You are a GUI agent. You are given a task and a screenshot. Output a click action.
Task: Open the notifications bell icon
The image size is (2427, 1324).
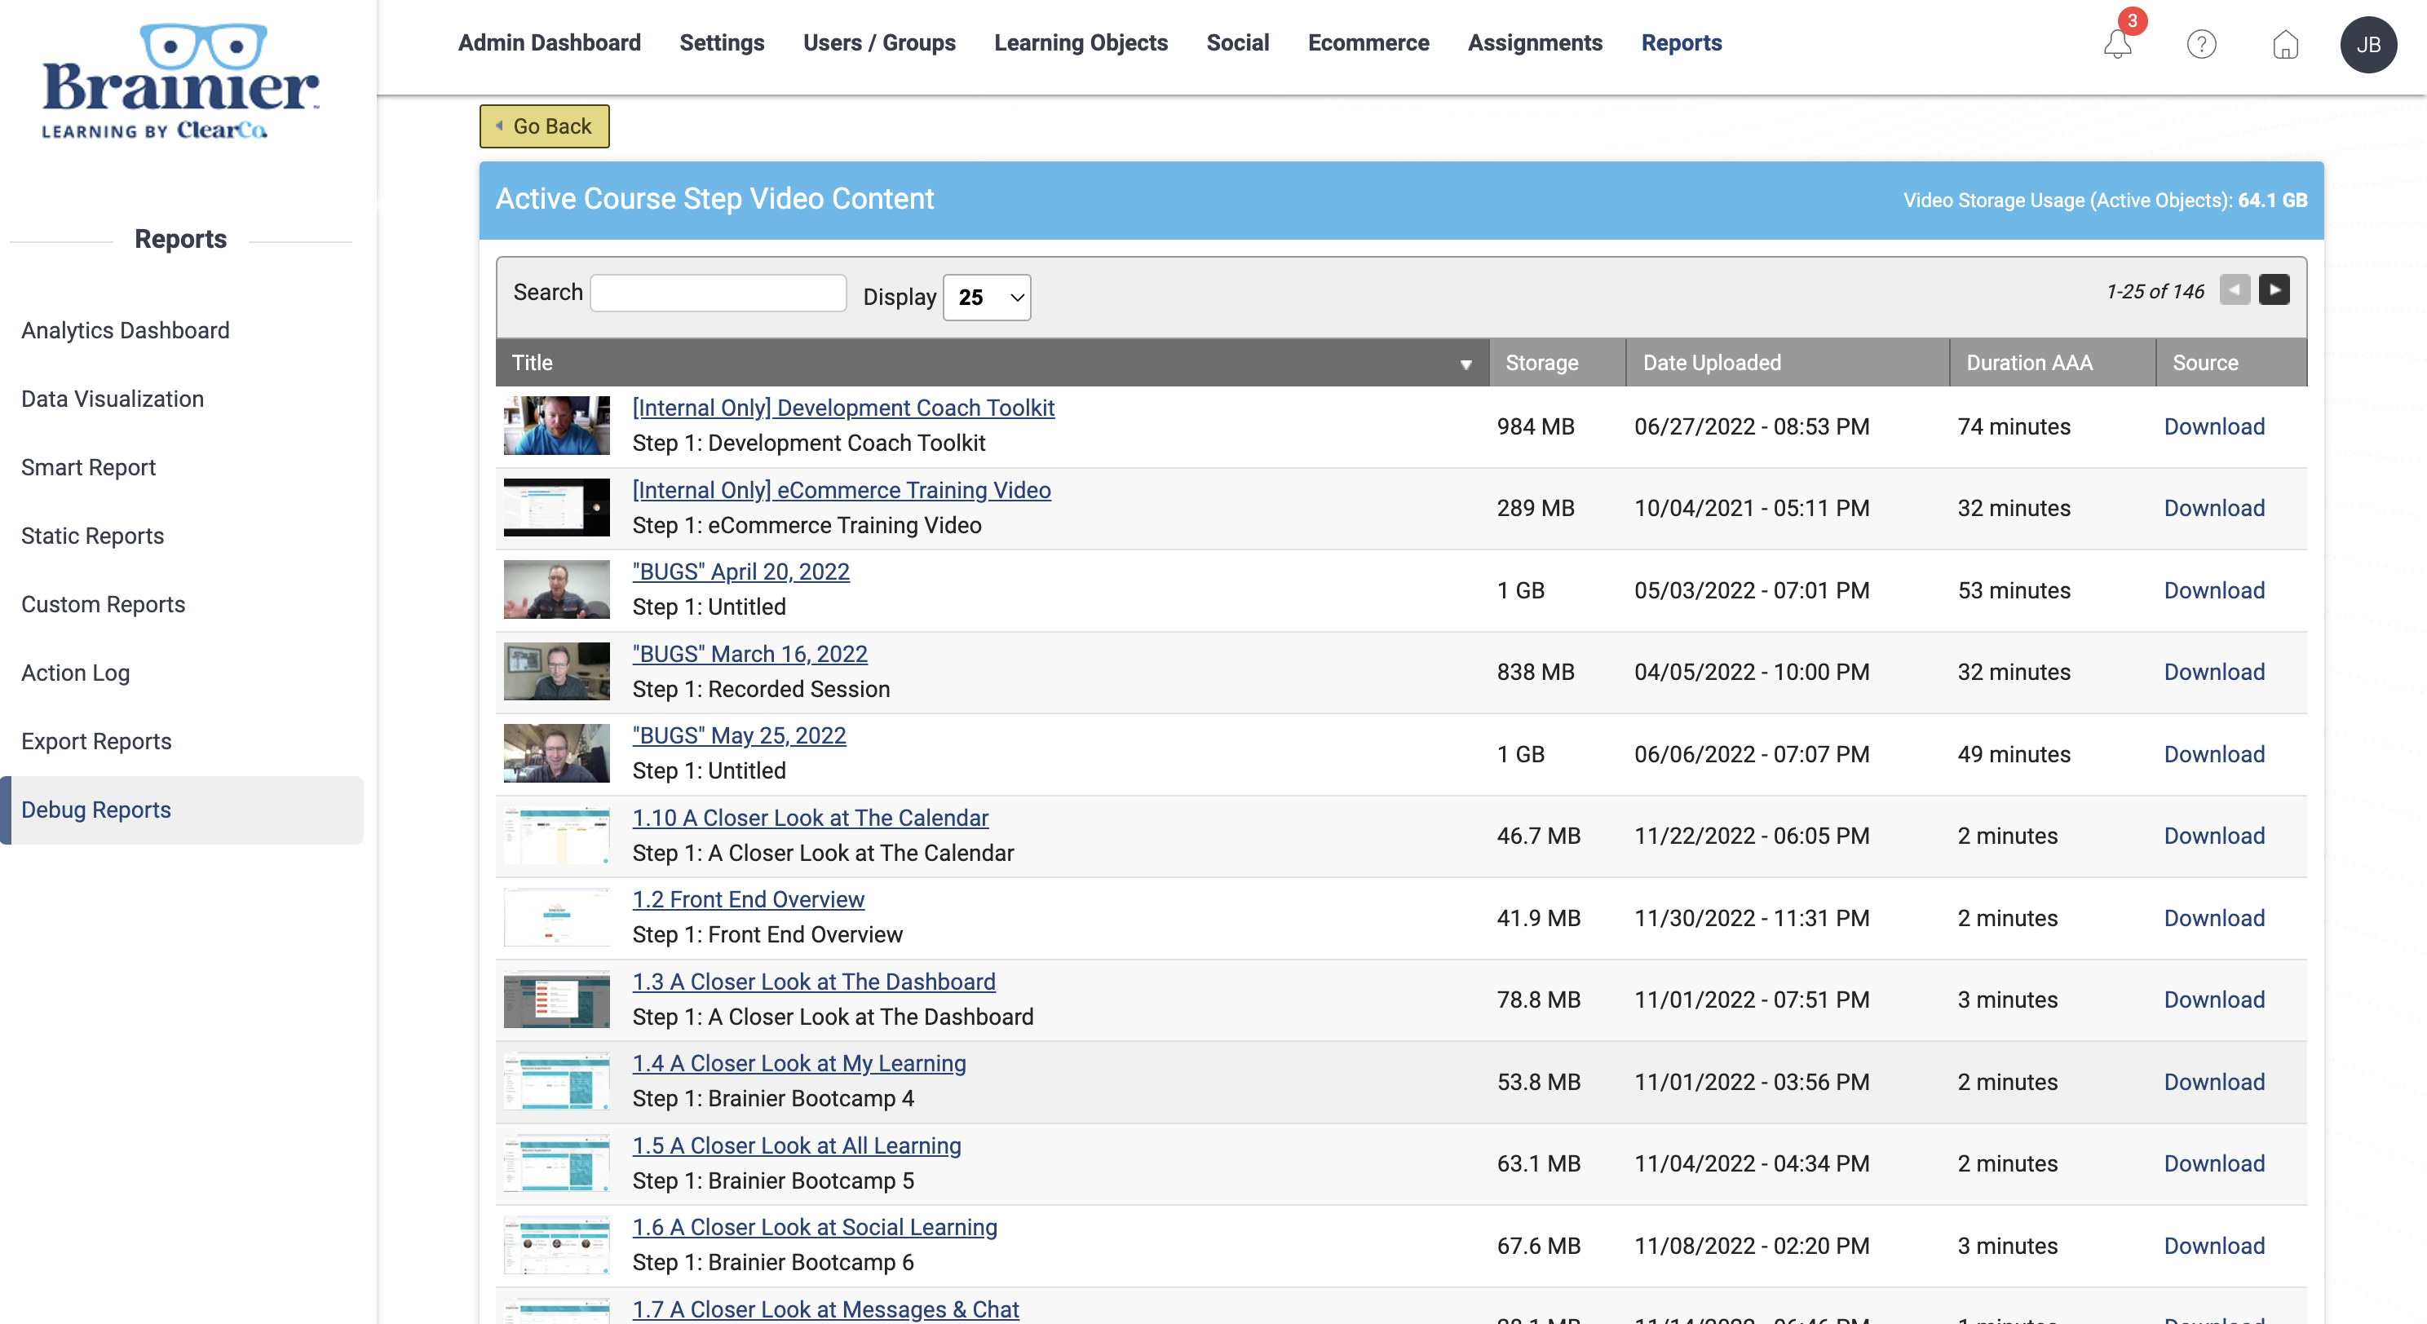tap(2117, 43)
